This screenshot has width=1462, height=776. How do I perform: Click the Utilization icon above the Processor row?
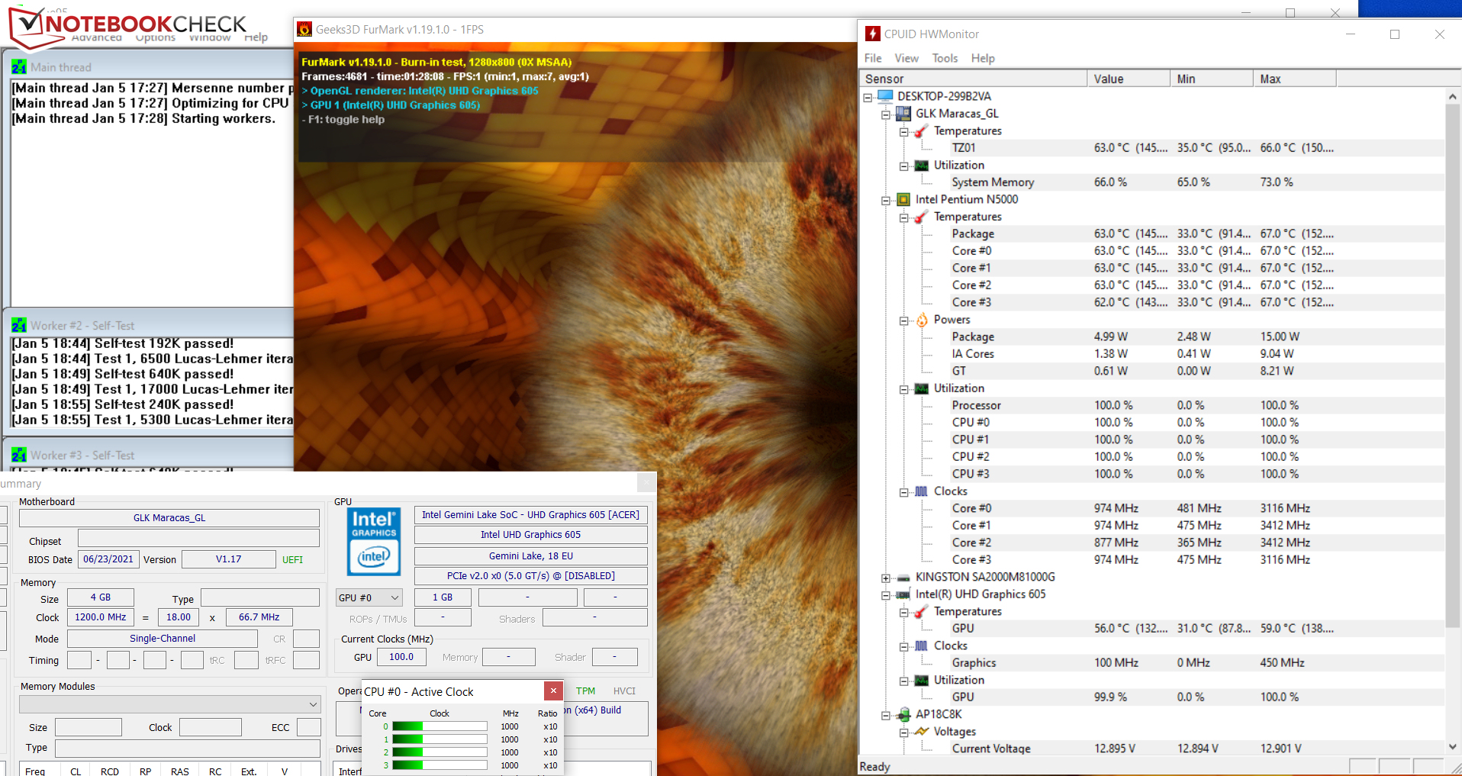(922, 388)
